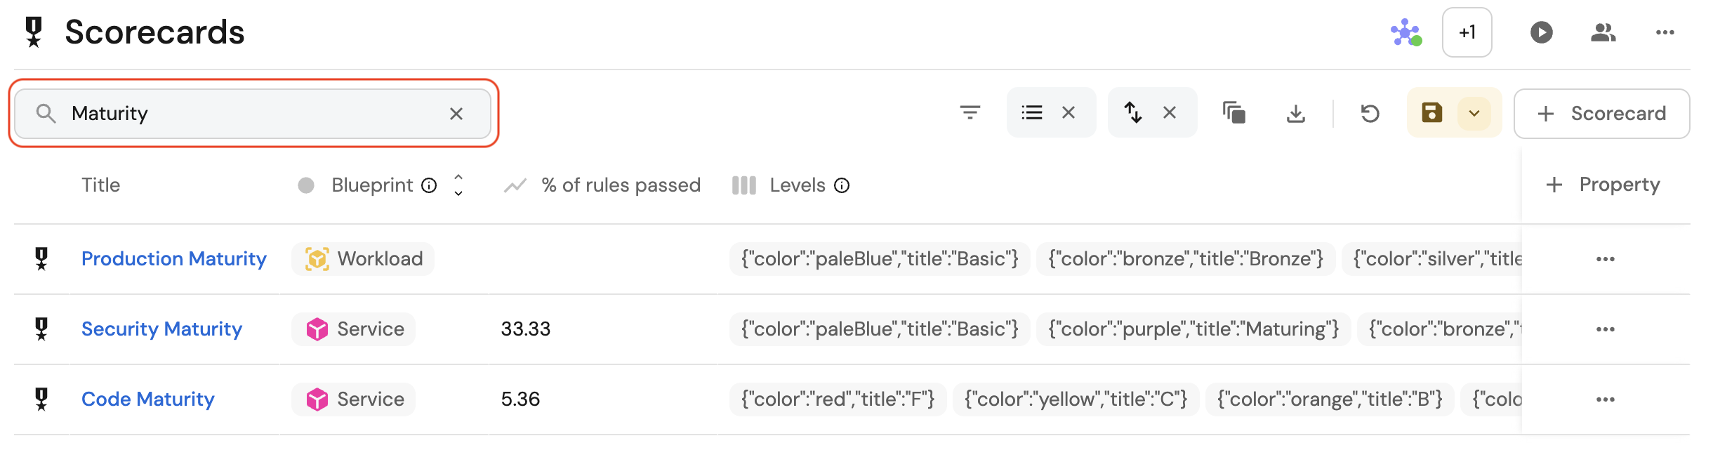Click the save view floppy icon

(1431, 113)
